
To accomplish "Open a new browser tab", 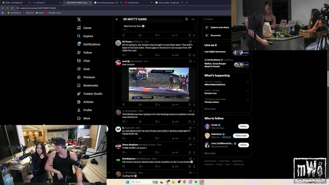I will point(187,3).
